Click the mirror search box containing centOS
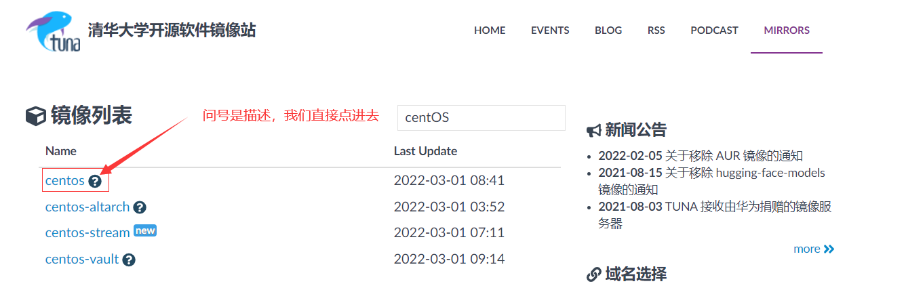The height and width of the screenshot is (288, 906). click(x=481, y=117)
